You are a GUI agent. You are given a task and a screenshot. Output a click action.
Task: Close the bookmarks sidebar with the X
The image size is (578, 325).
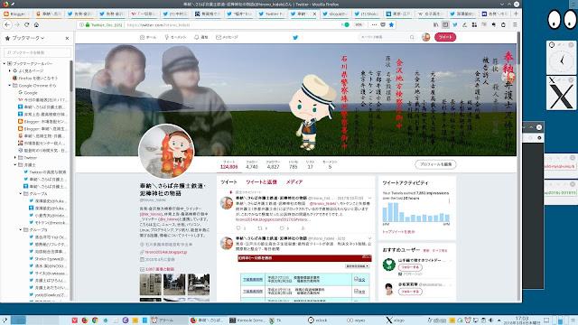(x=67, y=38)
